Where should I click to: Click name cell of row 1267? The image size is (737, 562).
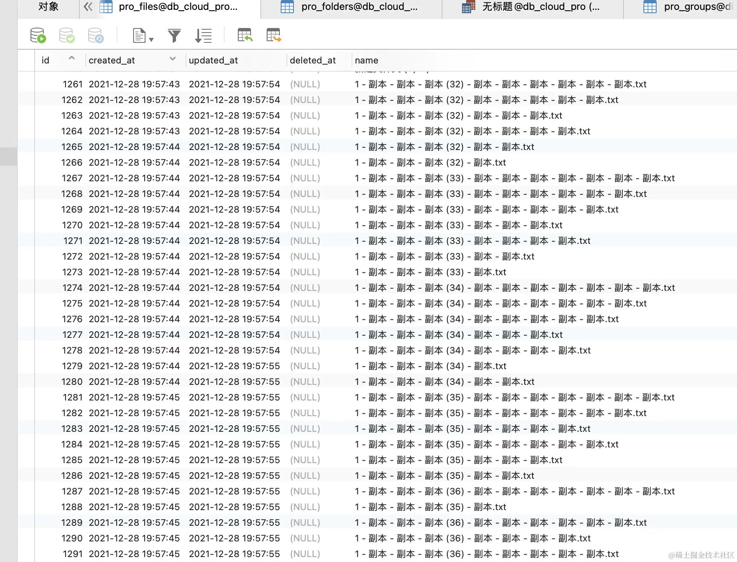coord(515,178)
